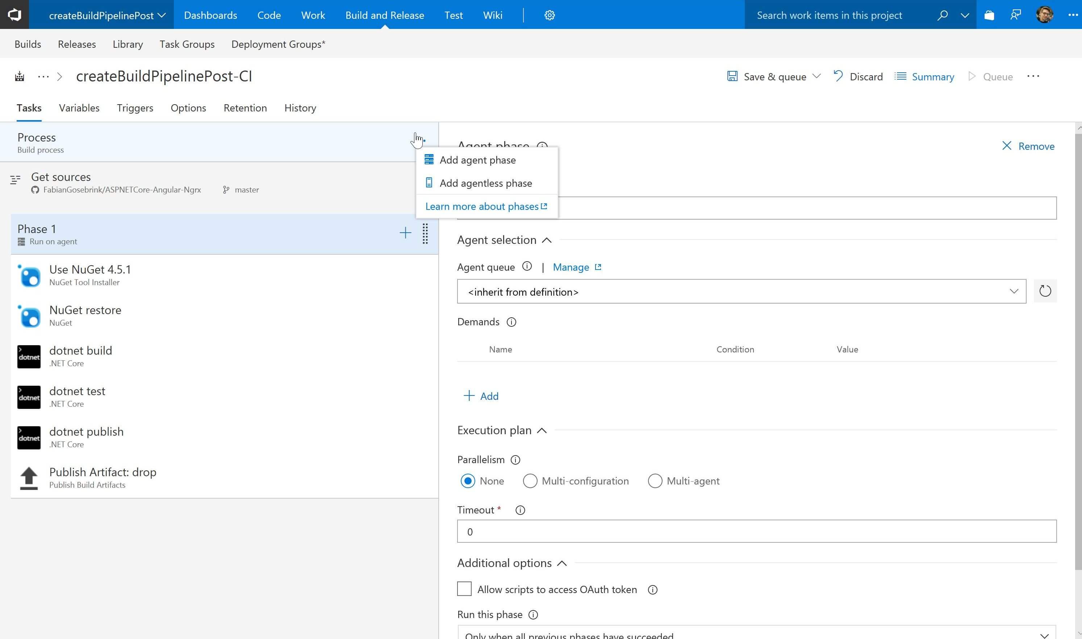This screenshot has height=639, width=1082.
Task: Grab the Phase 1 drag handle dots
Action: click(425, 234)
